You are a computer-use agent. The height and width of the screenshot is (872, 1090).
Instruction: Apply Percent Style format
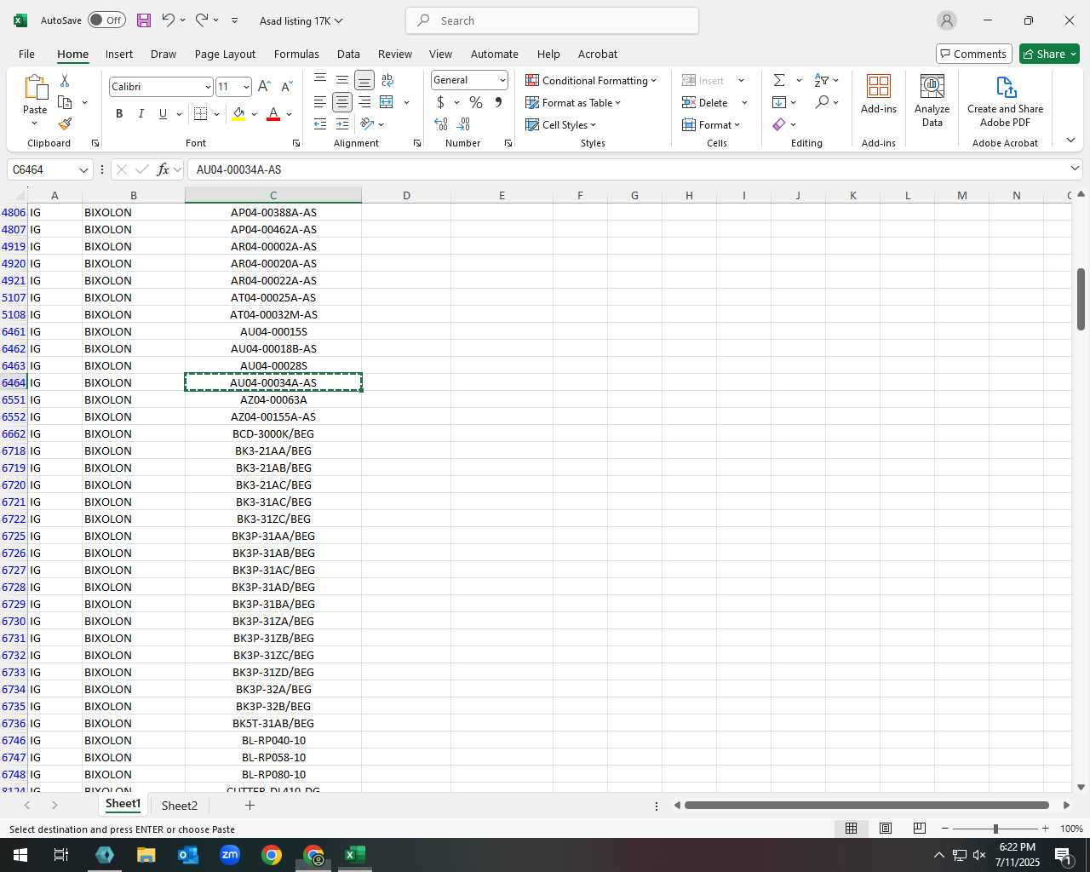coord(476,102)
